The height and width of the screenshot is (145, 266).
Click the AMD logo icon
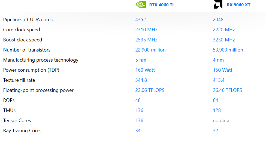pyautogui.click(x=218, y=4)
